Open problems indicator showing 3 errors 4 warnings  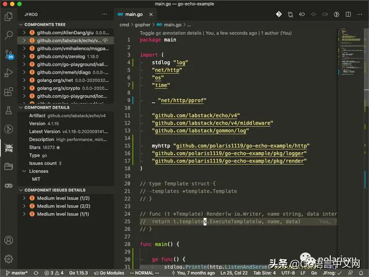click(54, 273)
